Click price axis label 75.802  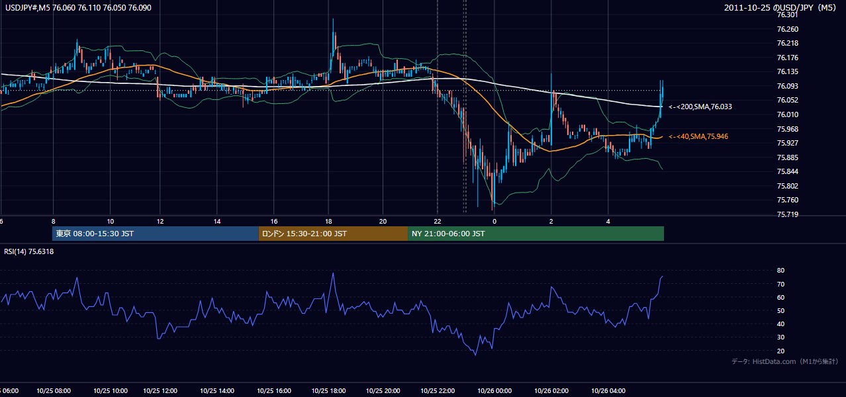(787, 186)
